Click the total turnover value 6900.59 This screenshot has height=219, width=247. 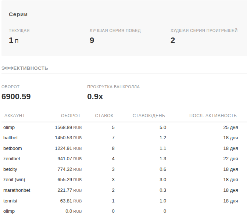(16, 97)
